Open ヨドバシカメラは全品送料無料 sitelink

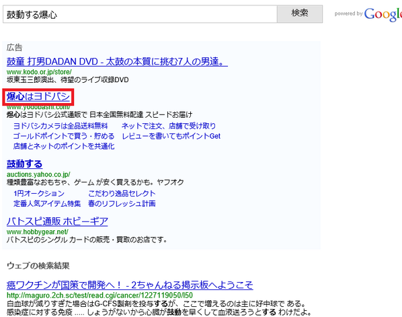coord(61,126)
